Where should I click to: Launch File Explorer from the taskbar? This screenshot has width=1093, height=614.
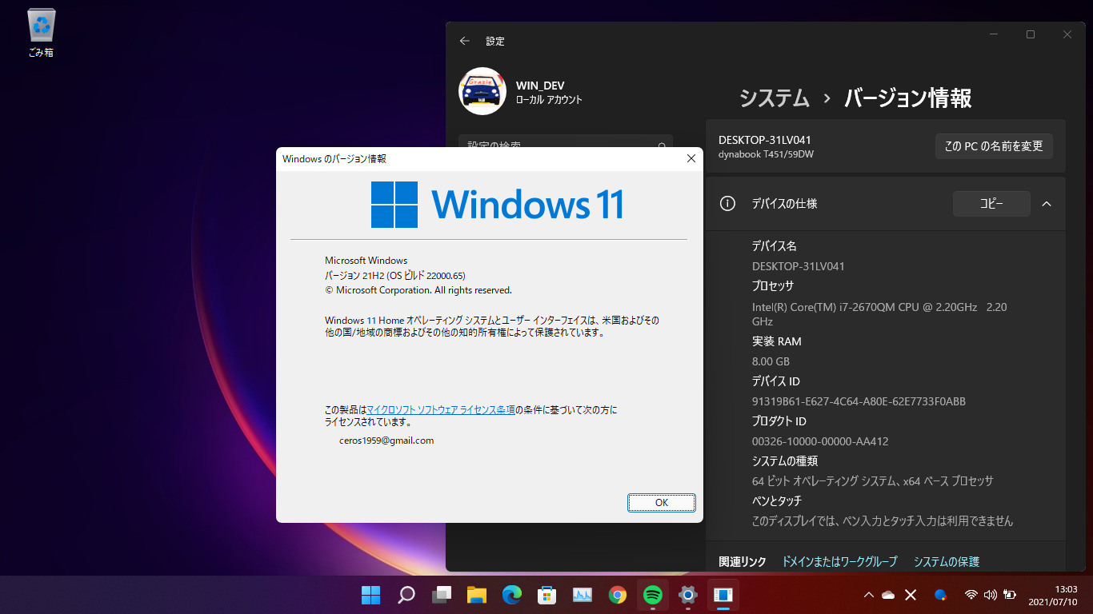477,595
